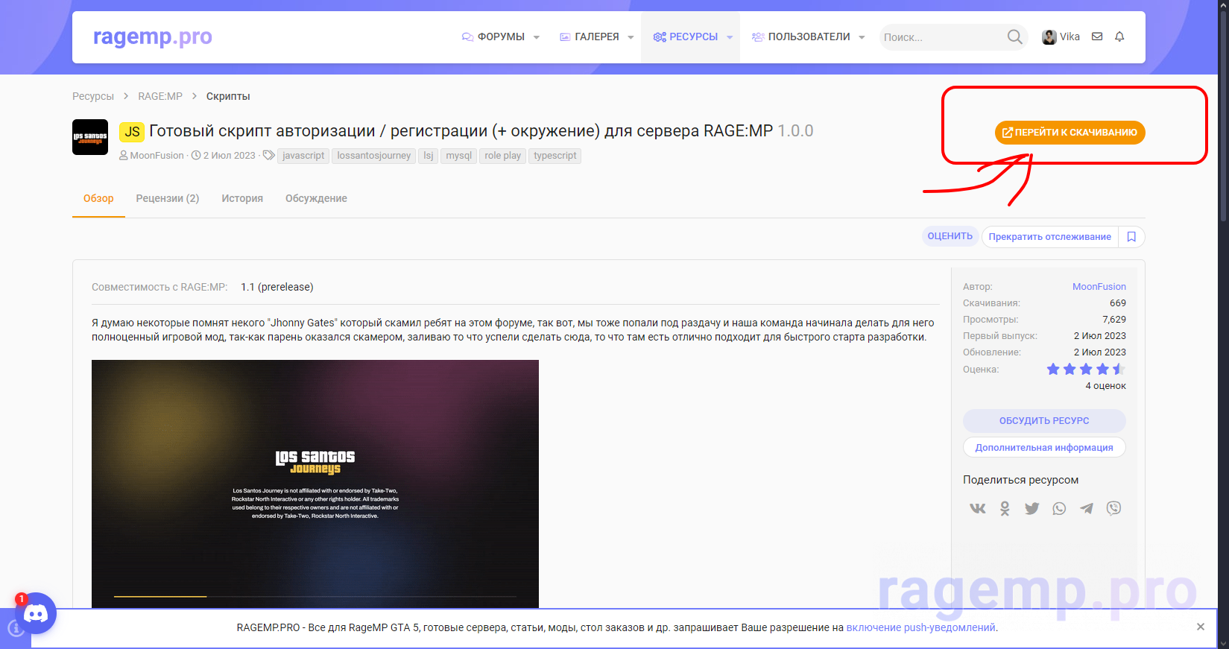
Task: Select the javascript tag
Action: (x=303, y=156)
